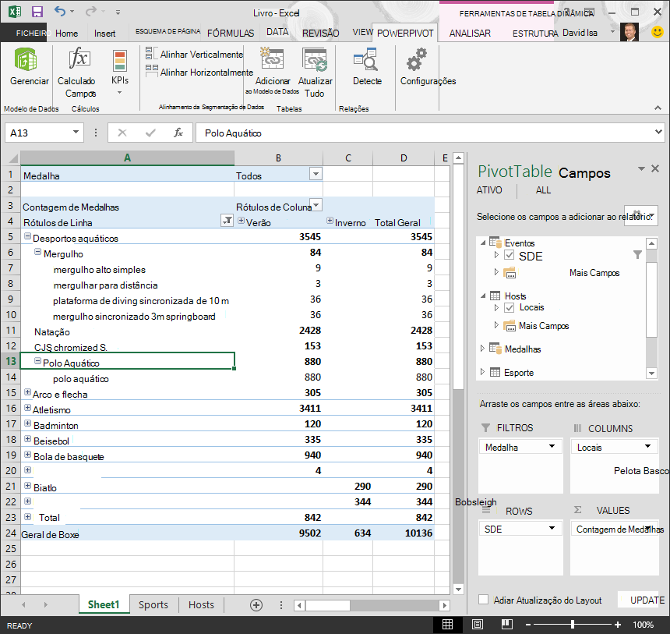The width and height of the screenshot is (670, 634).
Task: Enable Adiar Atualização do Layout checkbox
Action: coord(483,600)
